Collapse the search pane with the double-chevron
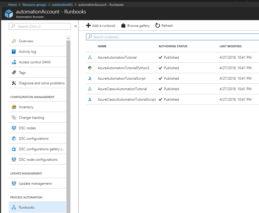 point(76,26)
